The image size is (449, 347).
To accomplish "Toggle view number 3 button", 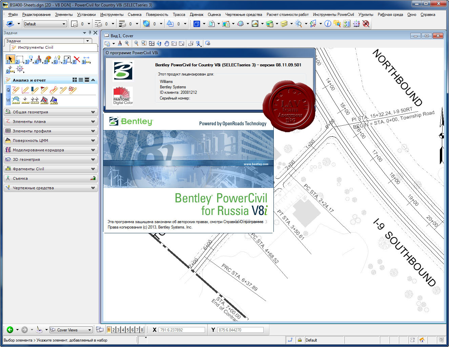I will [x=118, y=330].
